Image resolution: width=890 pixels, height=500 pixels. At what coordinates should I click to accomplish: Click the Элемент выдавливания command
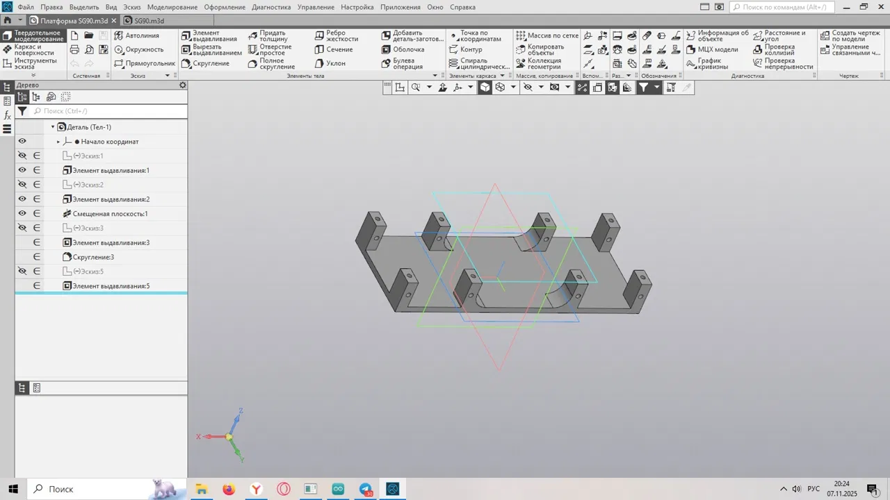[209, 35]
